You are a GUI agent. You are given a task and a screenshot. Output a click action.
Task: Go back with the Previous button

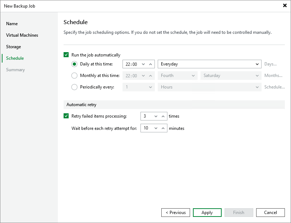176,213
